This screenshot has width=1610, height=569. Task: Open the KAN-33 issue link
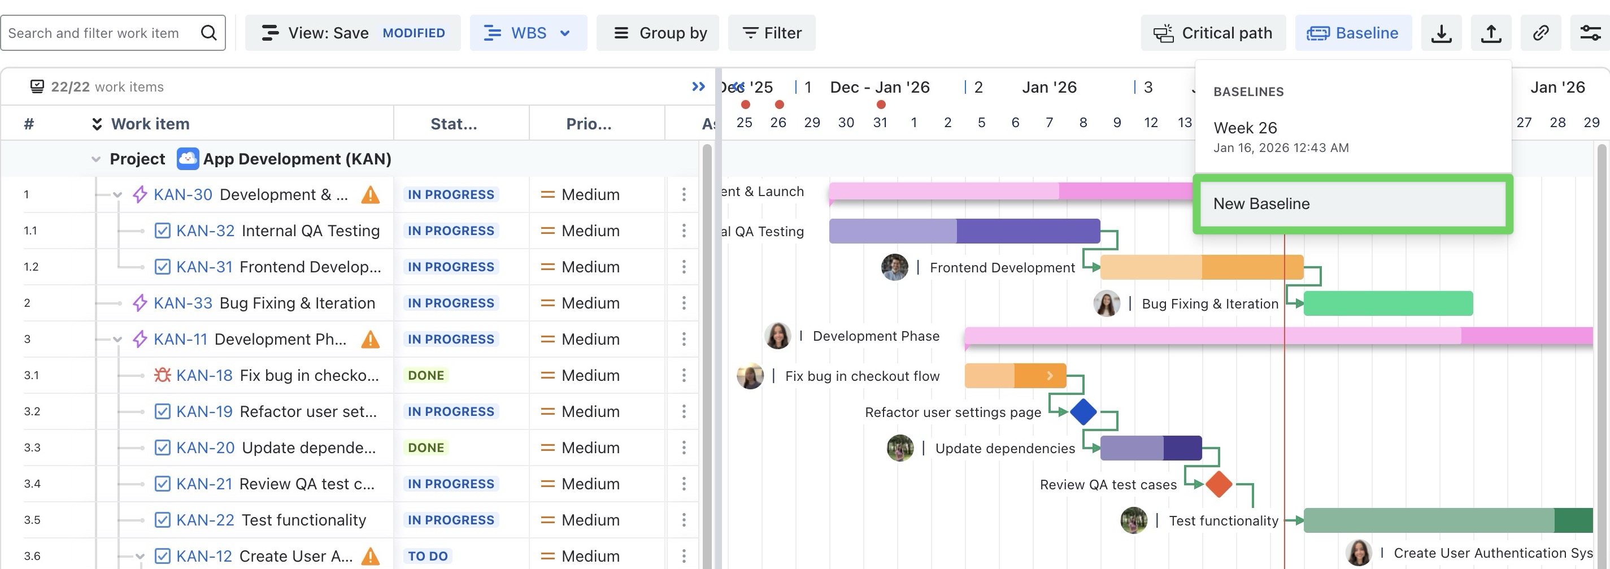tap(182, 303)
